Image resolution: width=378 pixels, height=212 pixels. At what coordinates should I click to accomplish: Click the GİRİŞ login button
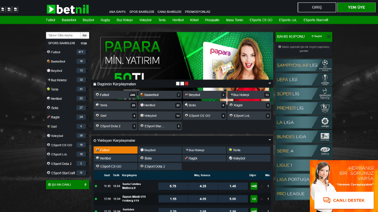317,7
